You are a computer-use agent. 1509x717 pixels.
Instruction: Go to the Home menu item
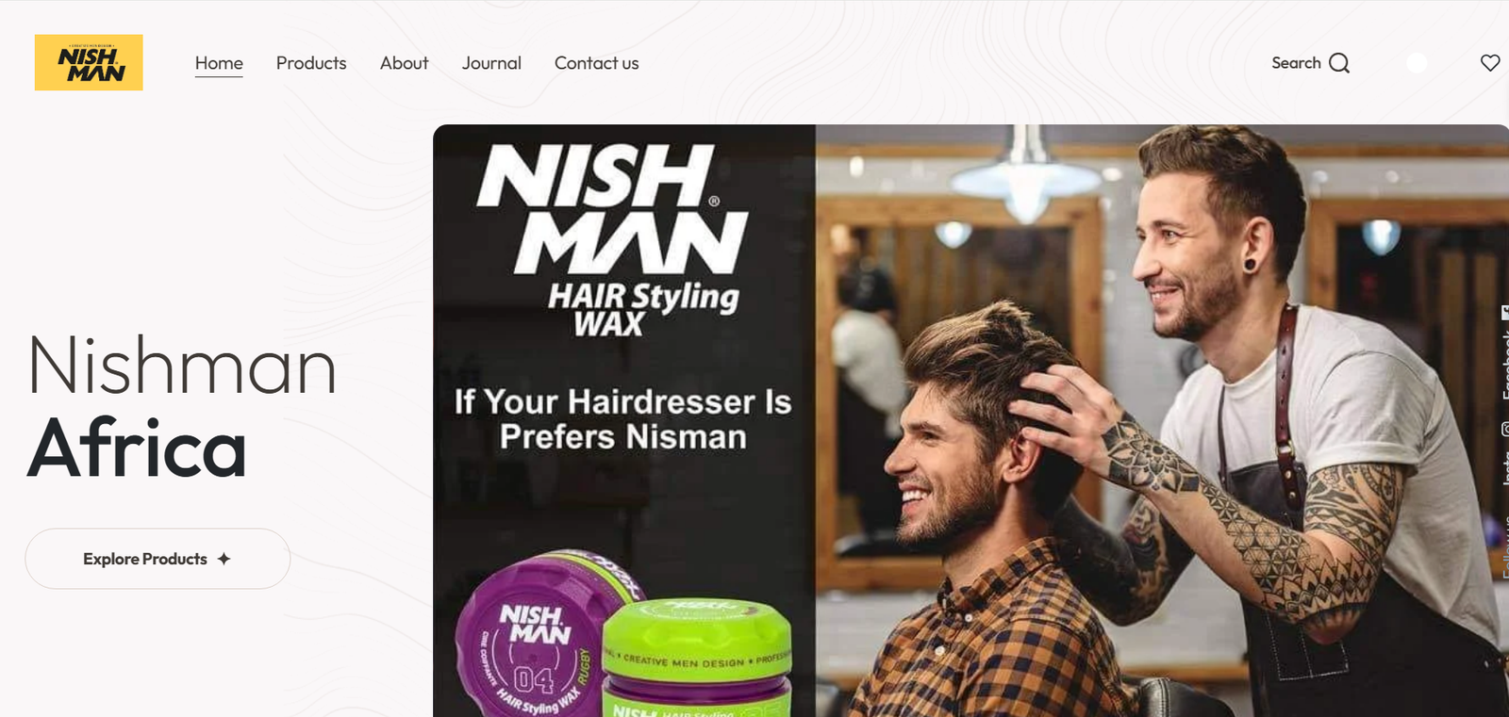click(x=219, y=63)
